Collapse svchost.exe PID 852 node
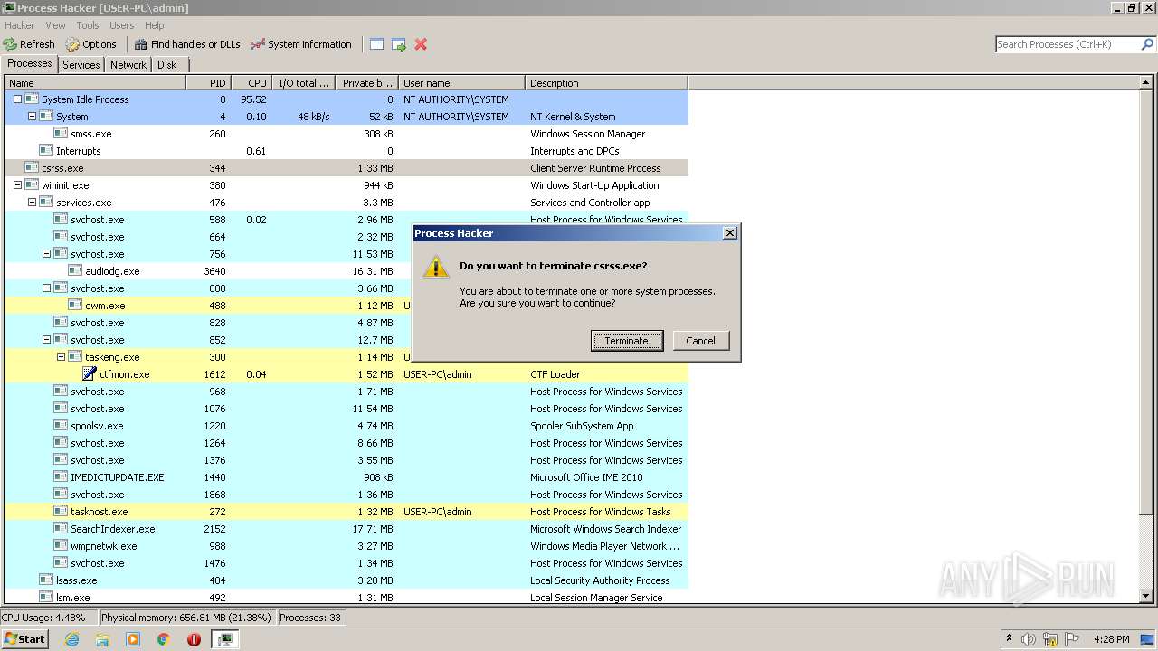Image resolution: width=1158 pixels, height=651 pixels. pos(46,340)
